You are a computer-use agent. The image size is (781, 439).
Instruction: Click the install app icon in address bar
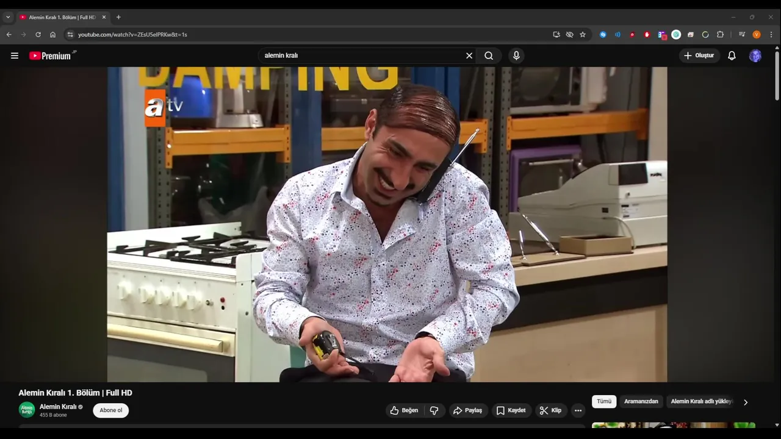[x=556, y=35]
